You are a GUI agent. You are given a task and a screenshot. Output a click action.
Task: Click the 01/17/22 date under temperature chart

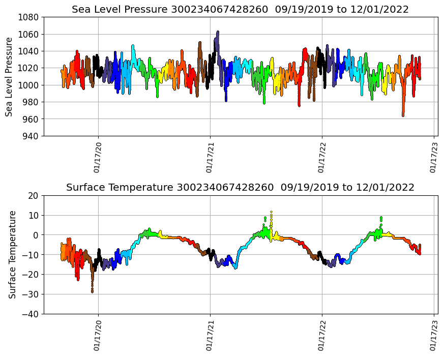point(321,336)
